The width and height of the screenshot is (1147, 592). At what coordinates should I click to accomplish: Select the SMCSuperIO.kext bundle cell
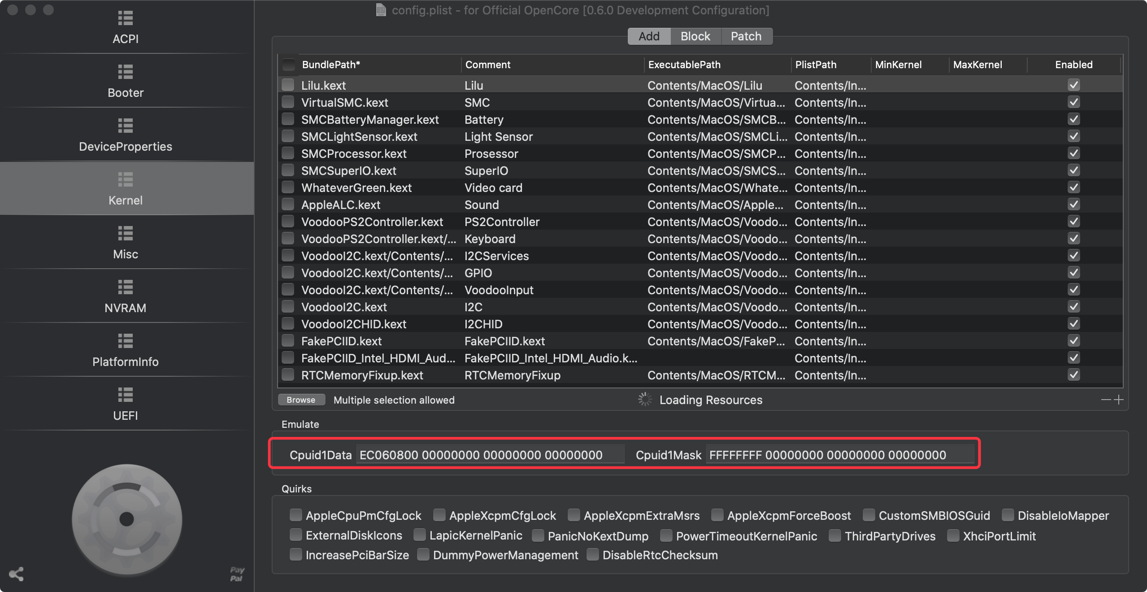[348, 170]
